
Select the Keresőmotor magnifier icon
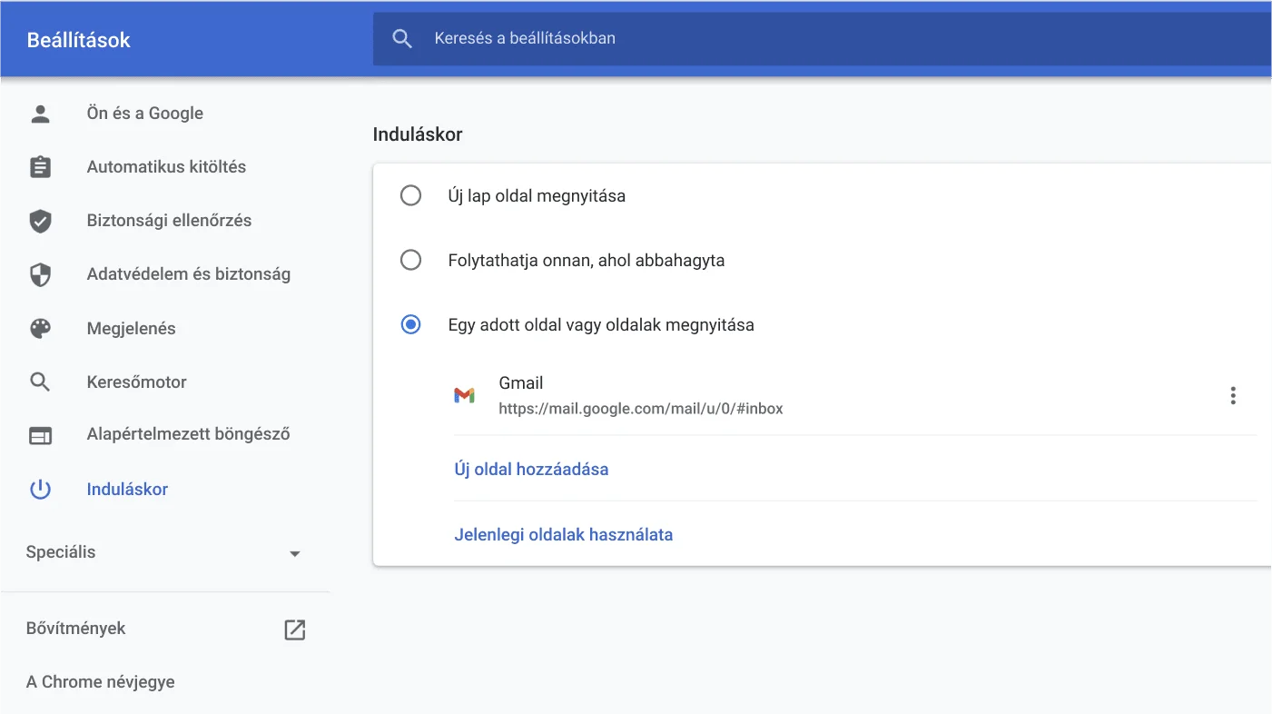pyautogui.click(x=40, y=382)
